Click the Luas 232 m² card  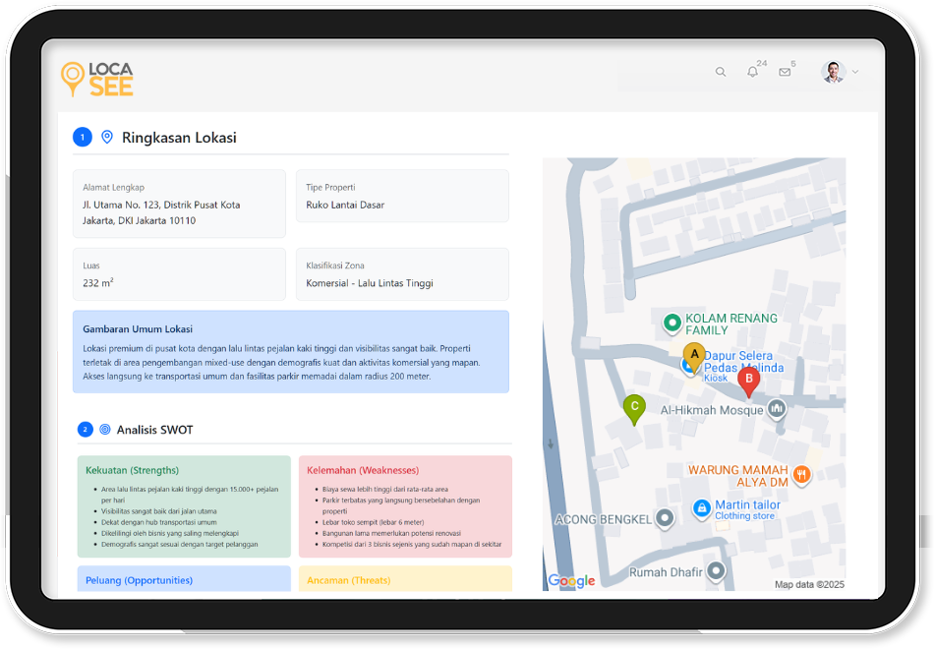pos(179,274)
